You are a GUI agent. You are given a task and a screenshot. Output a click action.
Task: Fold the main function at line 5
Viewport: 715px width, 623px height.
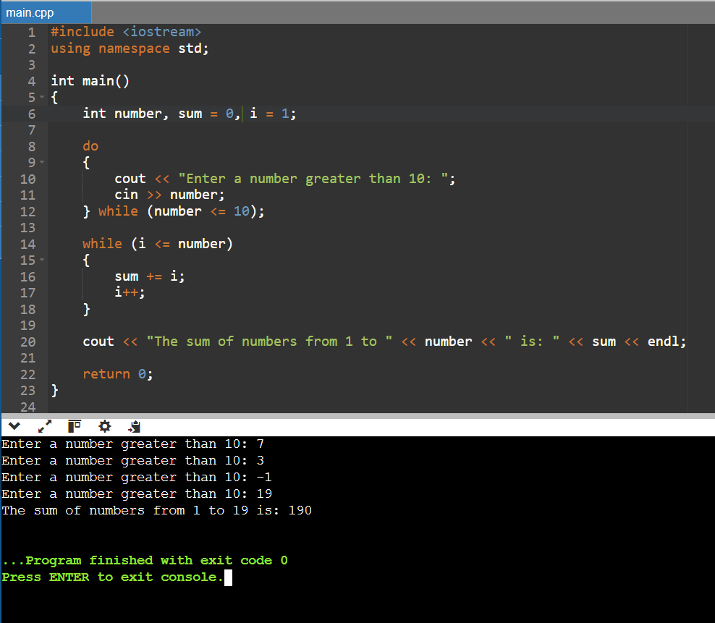click(x=42, y=97)
